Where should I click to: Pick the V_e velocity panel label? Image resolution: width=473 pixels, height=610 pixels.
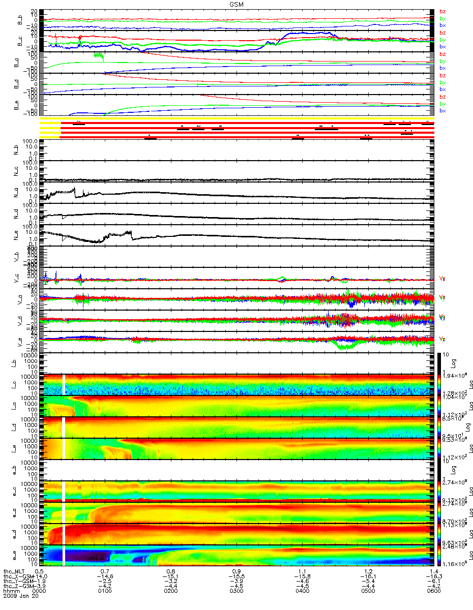coord(20,343)
